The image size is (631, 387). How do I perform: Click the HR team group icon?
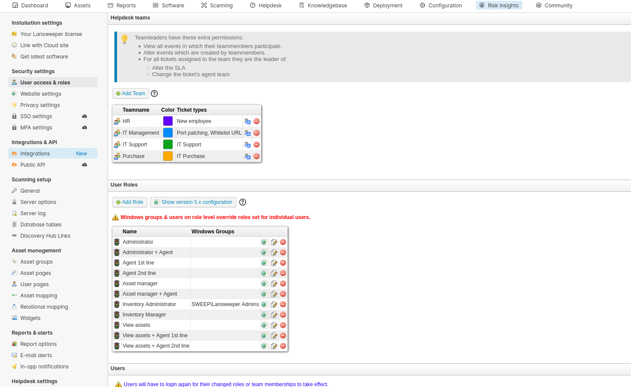pos(117,121)
